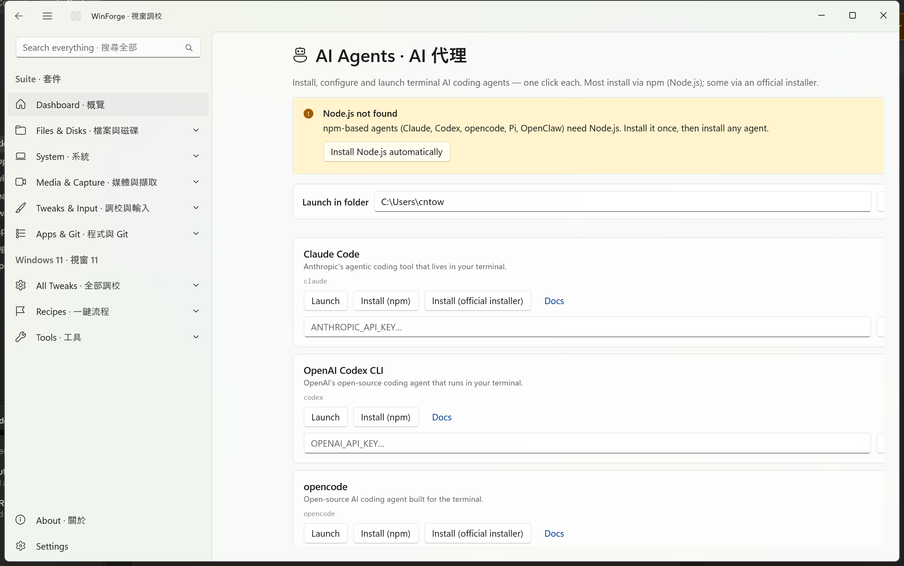Focus the Search everything field
The height and width of the screenshot is (566, 904).
(108, 48)
